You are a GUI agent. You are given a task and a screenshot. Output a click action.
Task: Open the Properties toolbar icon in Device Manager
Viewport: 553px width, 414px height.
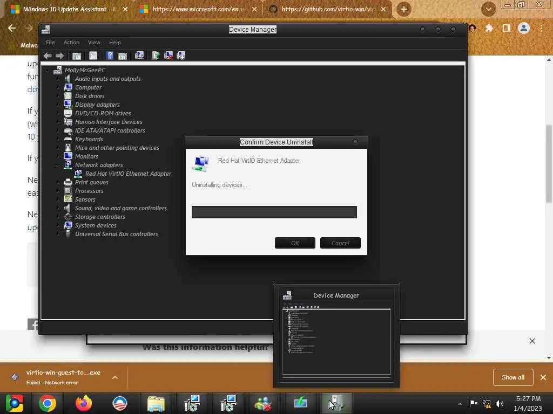pos(93,56)
